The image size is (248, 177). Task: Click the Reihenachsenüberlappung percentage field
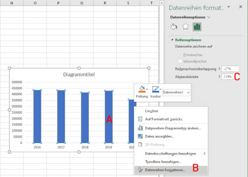click(x=230, y=69)
